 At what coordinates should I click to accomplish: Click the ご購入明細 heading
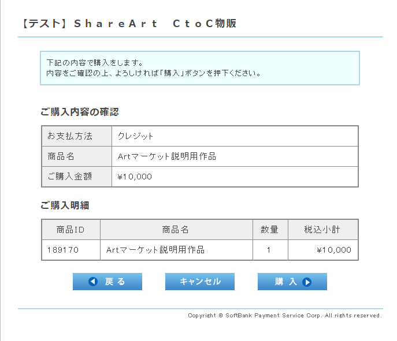65,205
